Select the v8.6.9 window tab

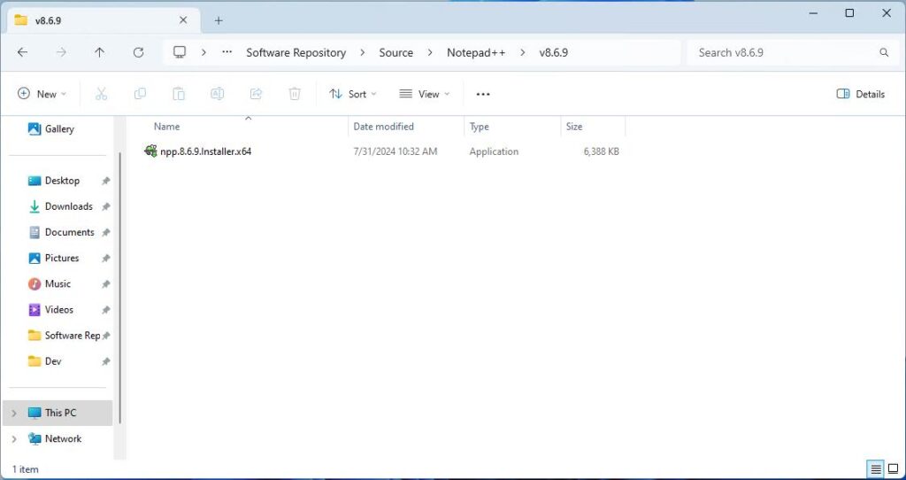tap(104, 20)
